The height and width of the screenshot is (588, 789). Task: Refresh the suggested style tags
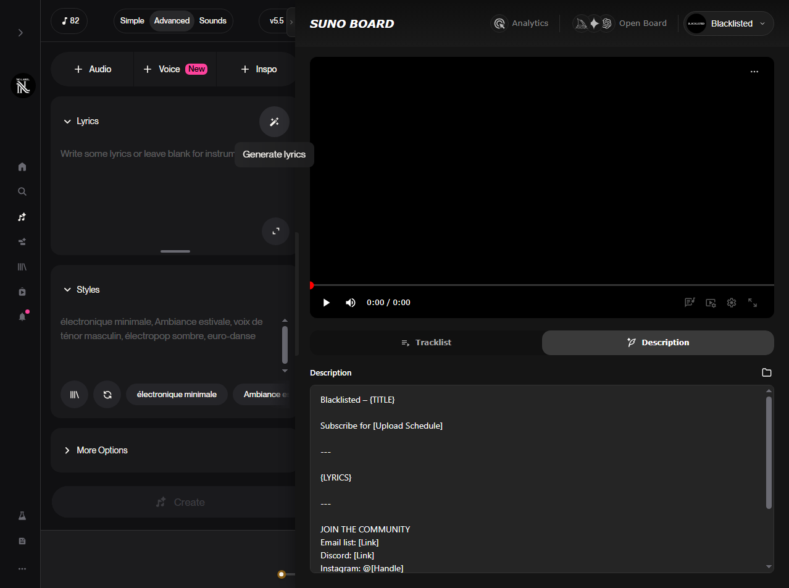pos(107,394)
